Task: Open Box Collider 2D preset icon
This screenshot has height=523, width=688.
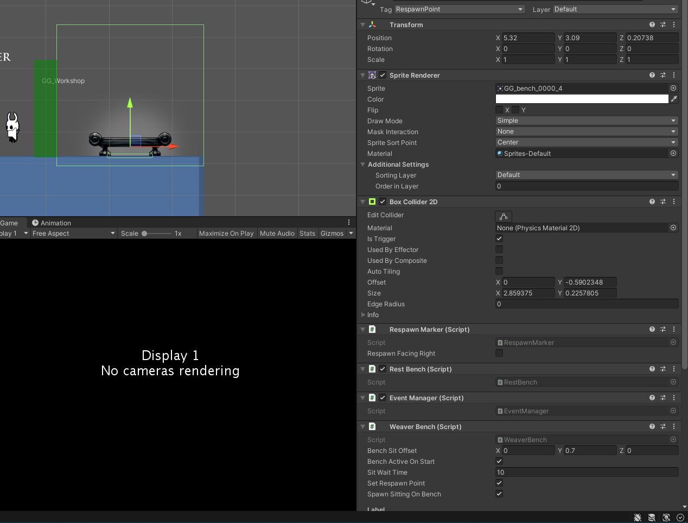Action: [x=662, y=201]
